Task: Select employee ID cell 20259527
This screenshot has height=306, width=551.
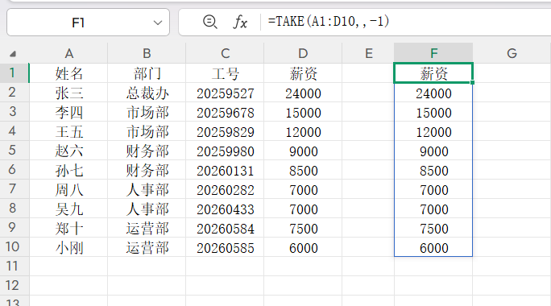Action: click(225, 93)
